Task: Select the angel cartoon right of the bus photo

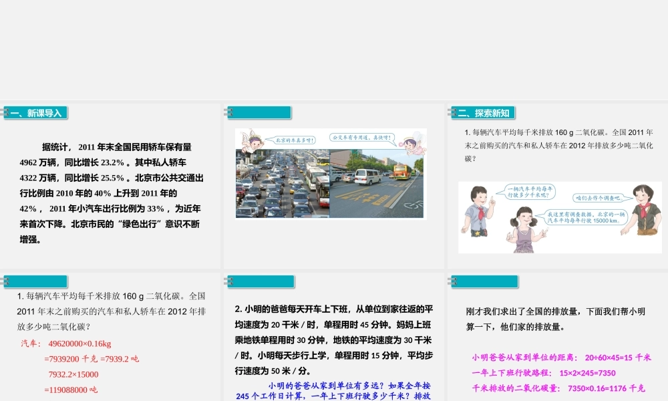Action: (410, 142)
